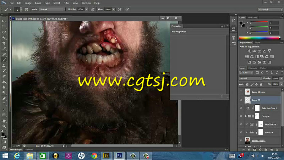
Task: Enable airbrush build-up icon
Action: click(119, 10)
